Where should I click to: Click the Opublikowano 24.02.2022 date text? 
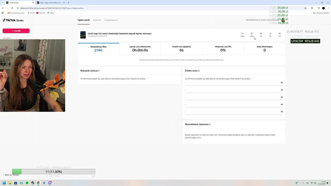coord(97,36)
